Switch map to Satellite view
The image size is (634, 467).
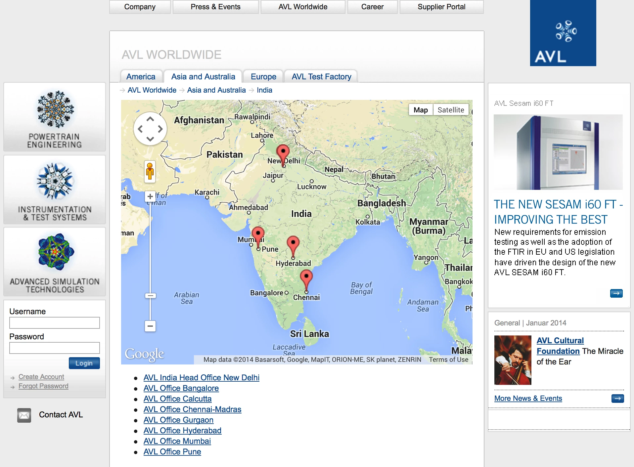pyautogui.click(x=451, y=110)
